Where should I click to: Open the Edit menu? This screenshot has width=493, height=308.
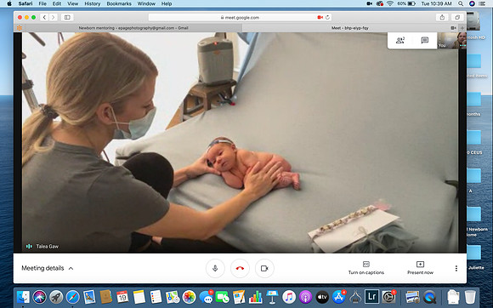(x=57, y=3)
